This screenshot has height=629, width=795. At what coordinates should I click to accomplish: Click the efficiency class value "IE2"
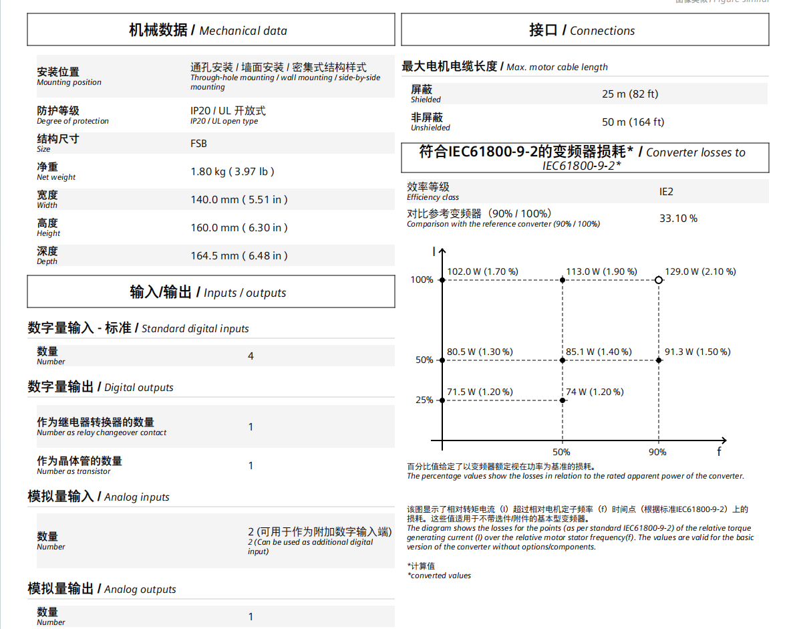[x=666, y=191]
